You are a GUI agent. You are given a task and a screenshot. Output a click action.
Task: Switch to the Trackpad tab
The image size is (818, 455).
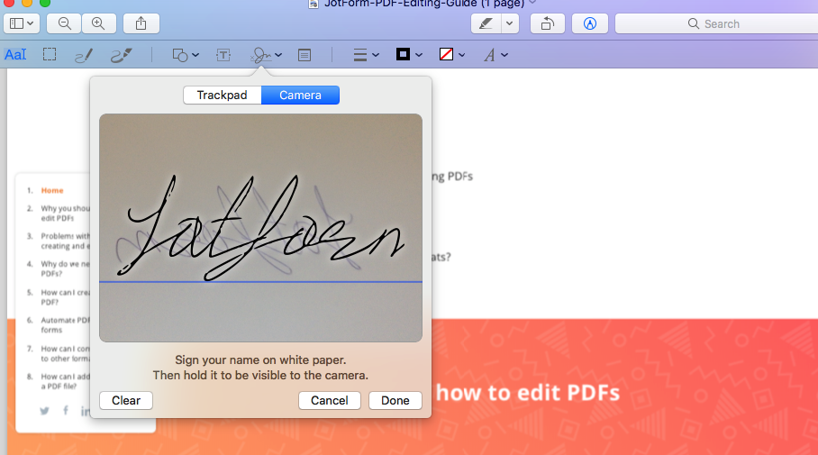(223, 95)
